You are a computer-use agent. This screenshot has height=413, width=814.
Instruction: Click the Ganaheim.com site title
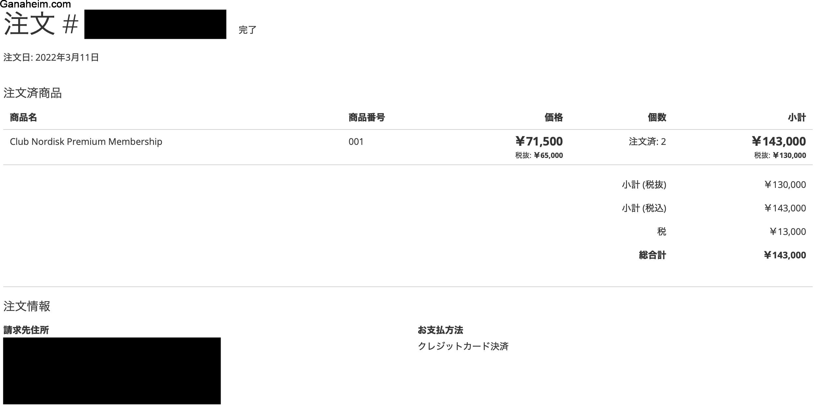pos(36,4)
